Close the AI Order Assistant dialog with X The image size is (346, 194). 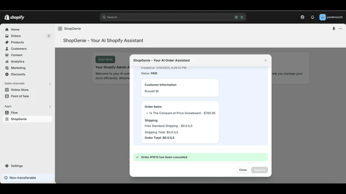pos(266,60)
